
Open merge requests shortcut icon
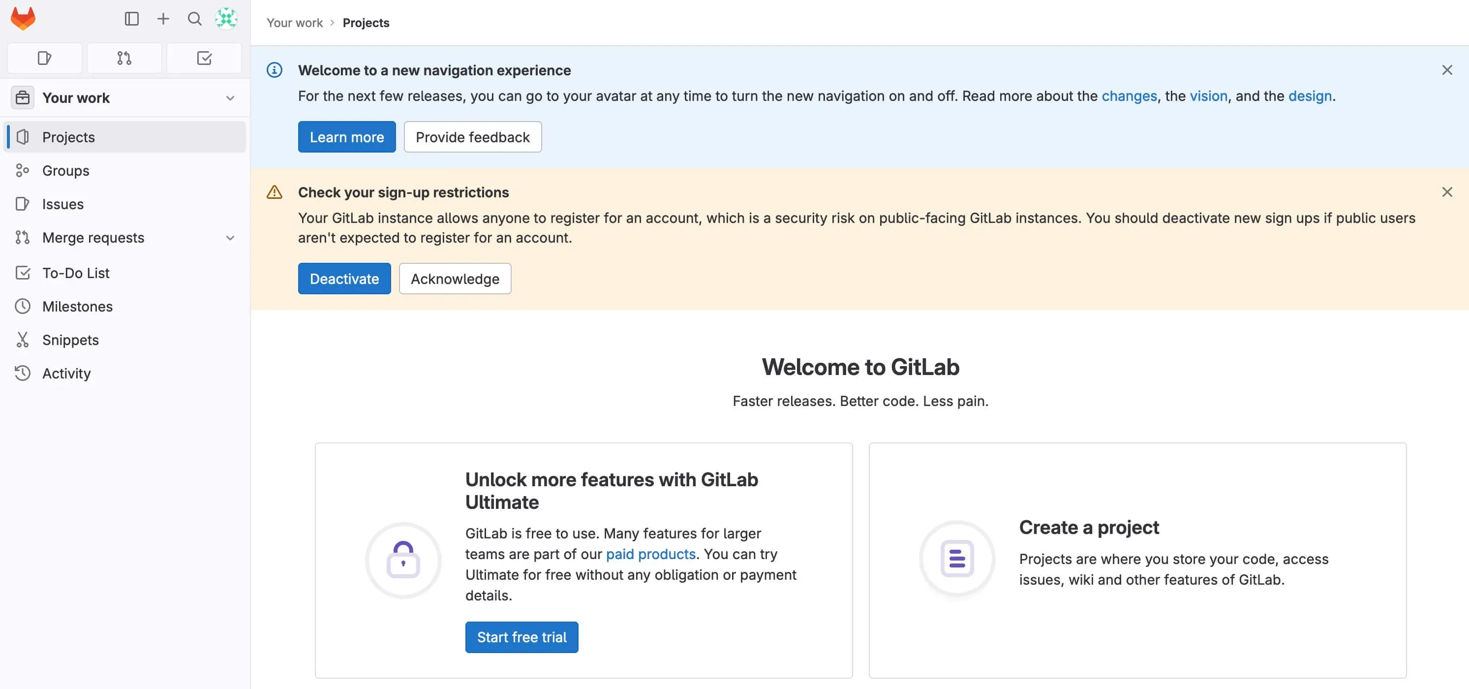click(124, 58)
